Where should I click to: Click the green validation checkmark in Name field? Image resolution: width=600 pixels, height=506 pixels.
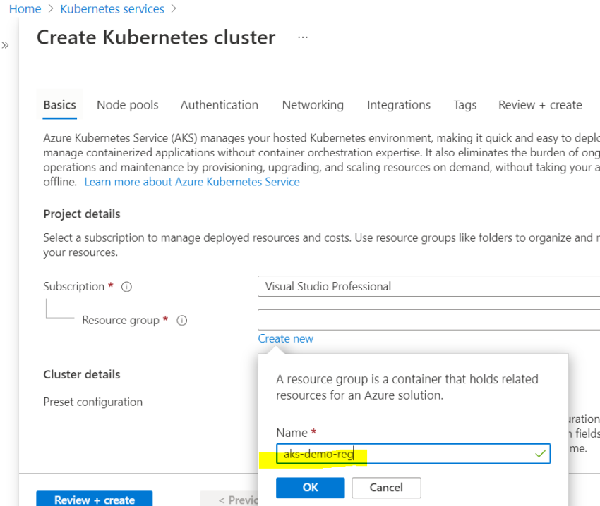tap(539, 454)
